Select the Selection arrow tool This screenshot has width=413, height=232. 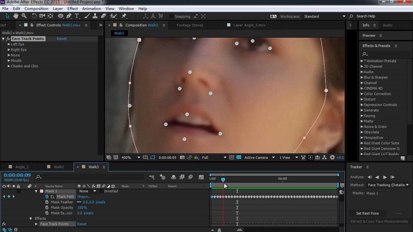pyautogui.click(x=7, y=16)
